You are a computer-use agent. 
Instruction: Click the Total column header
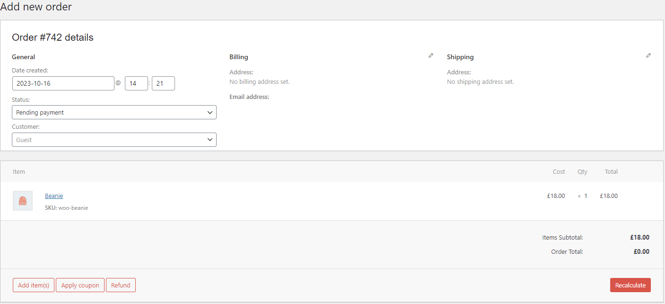611,171
